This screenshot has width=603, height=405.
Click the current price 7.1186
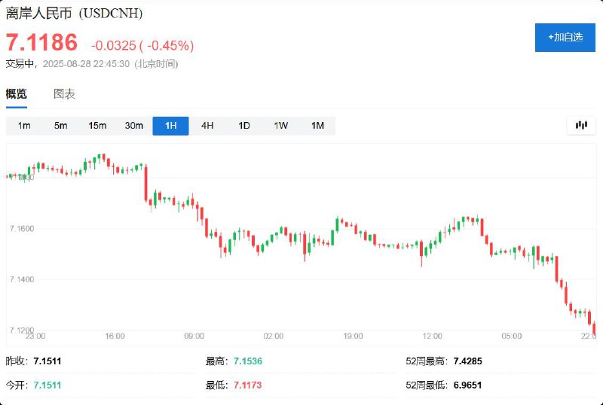click(x=42, y=42)
